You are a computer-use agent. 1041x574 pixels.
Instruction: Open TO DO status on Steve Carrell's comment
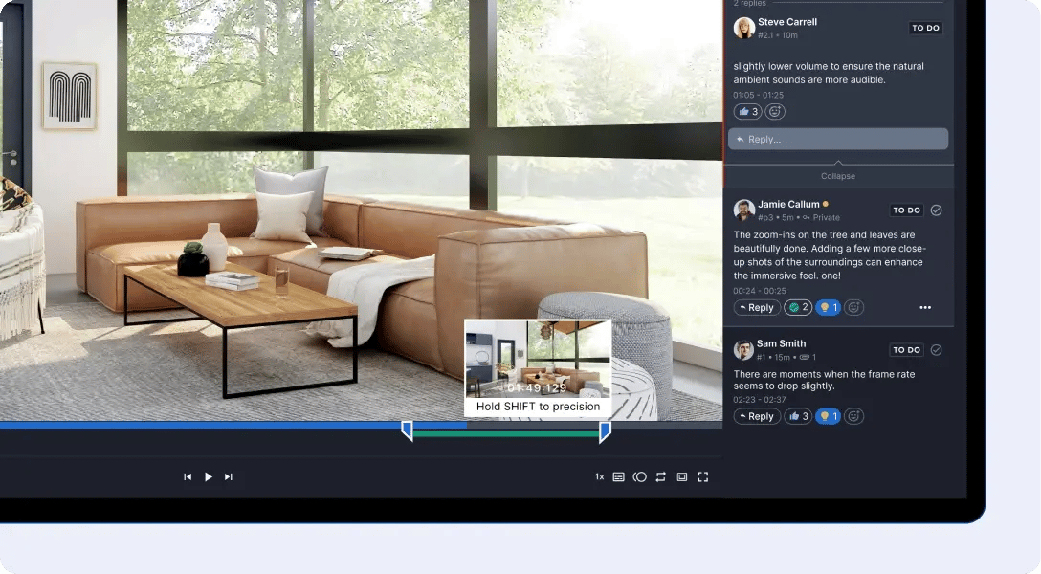coord(925,29)
